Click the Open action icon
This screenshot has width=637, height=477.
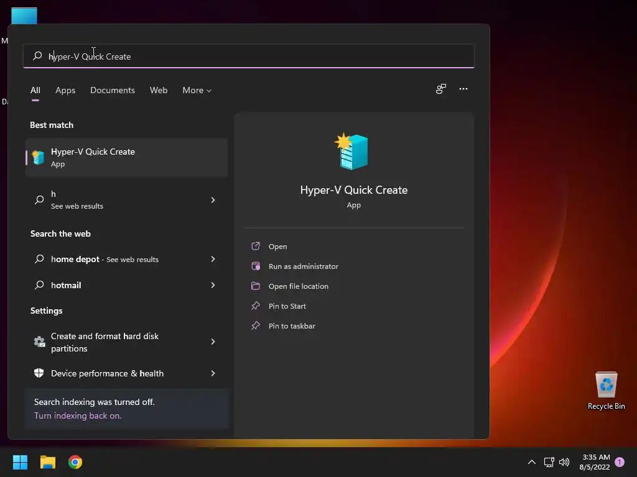pyautogui.click(x=256, y=246)
